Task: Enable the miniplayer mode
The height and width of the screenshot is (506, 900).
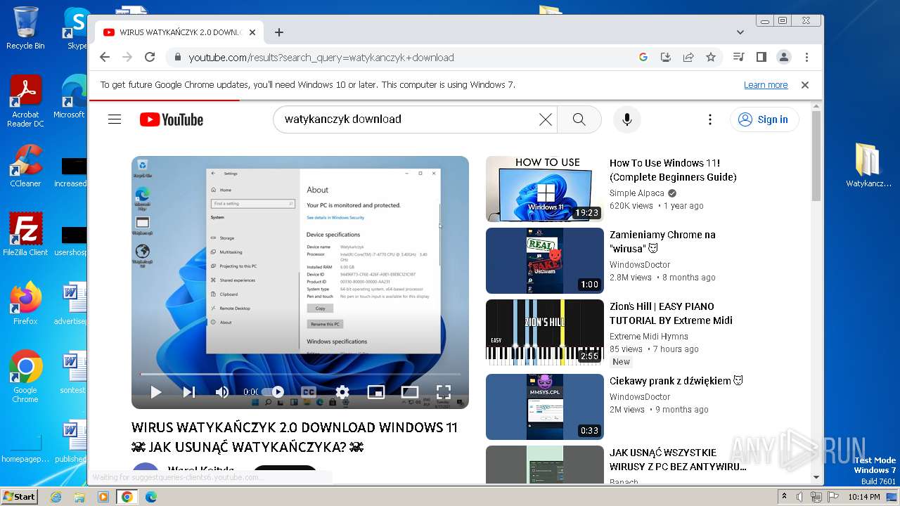Action: 376,392
